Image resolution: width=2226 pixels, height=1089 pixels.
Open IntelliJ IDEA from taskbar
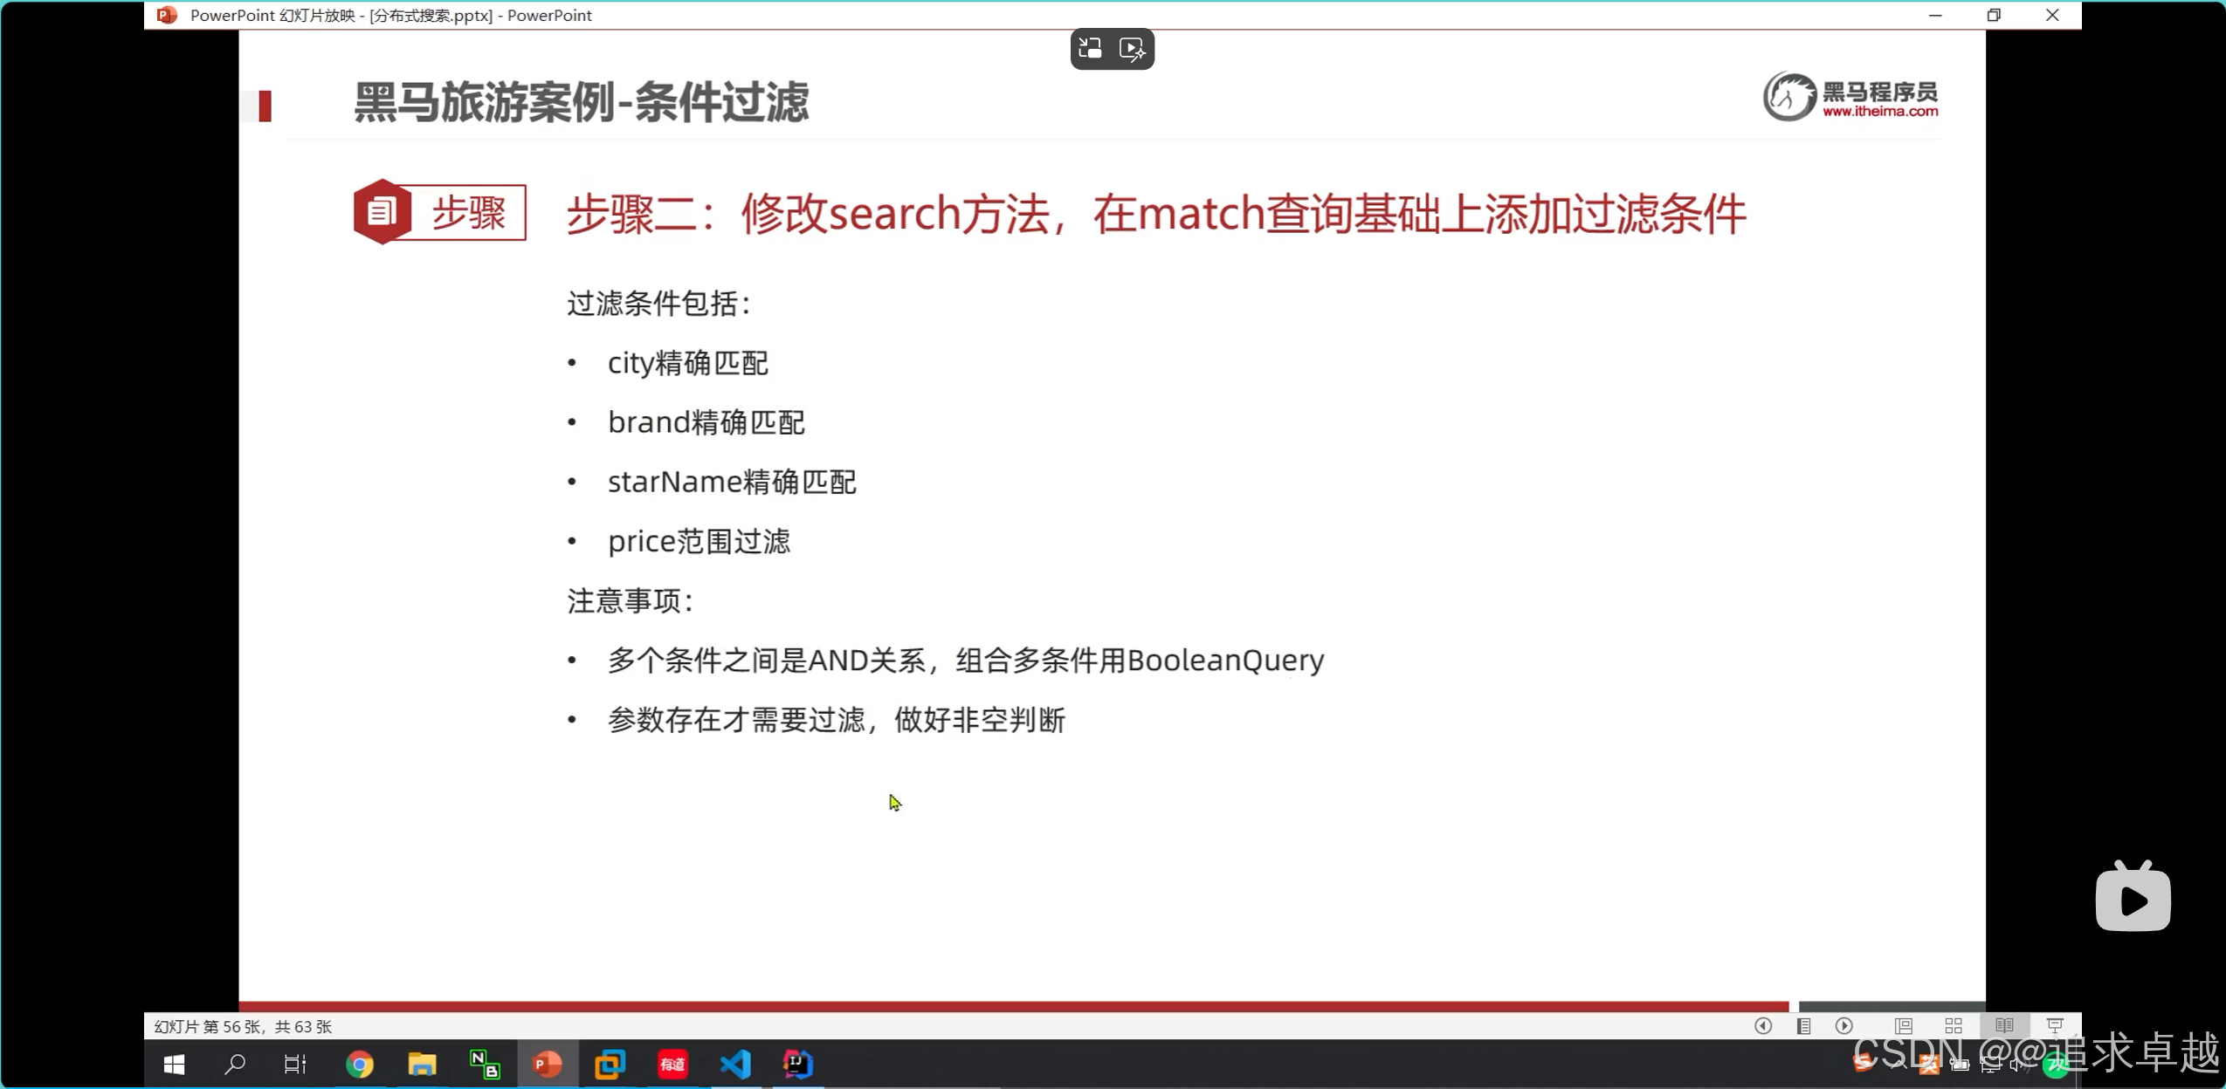click(x=797, y=1064)
